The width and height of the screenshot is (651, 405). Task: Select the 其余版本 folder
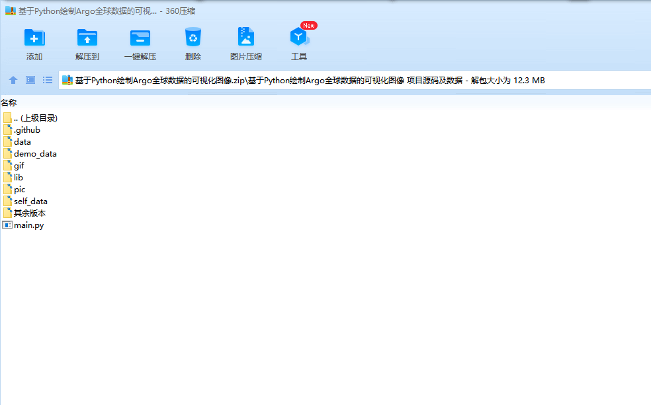pos(24,213)
